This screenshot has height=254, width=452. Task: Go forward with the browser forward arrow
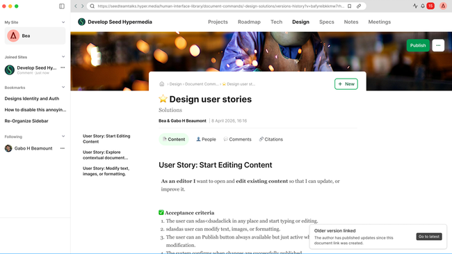[x=83, y=6]
